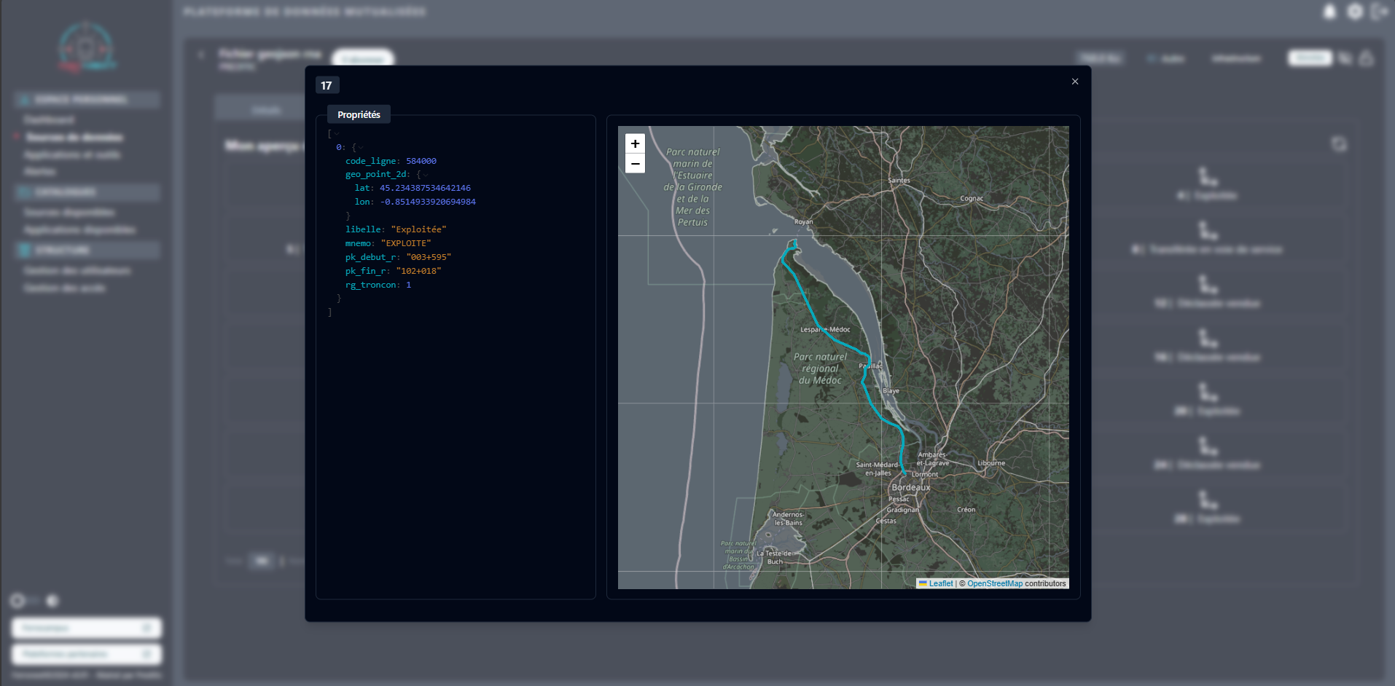Zoom out on the map
The image size is (1395, 686).
tap(635, 164)
